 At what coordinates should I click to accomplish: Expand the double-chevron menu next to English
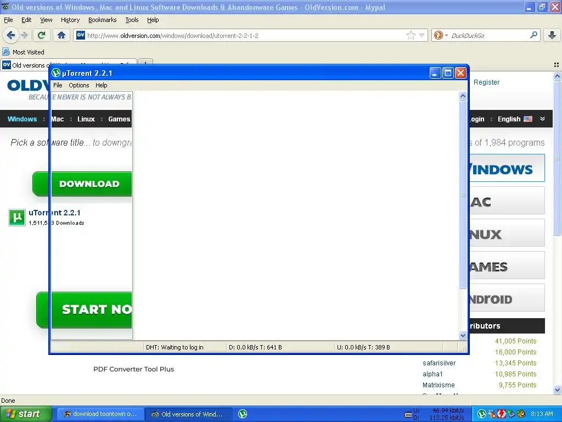[x=542, y=119]
